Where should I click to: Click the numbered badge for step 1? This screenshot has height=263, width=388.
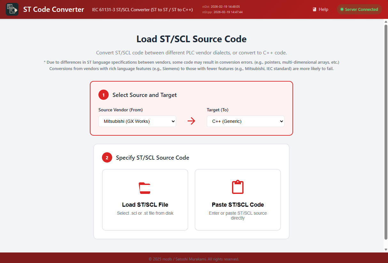(x=103, y=95)
